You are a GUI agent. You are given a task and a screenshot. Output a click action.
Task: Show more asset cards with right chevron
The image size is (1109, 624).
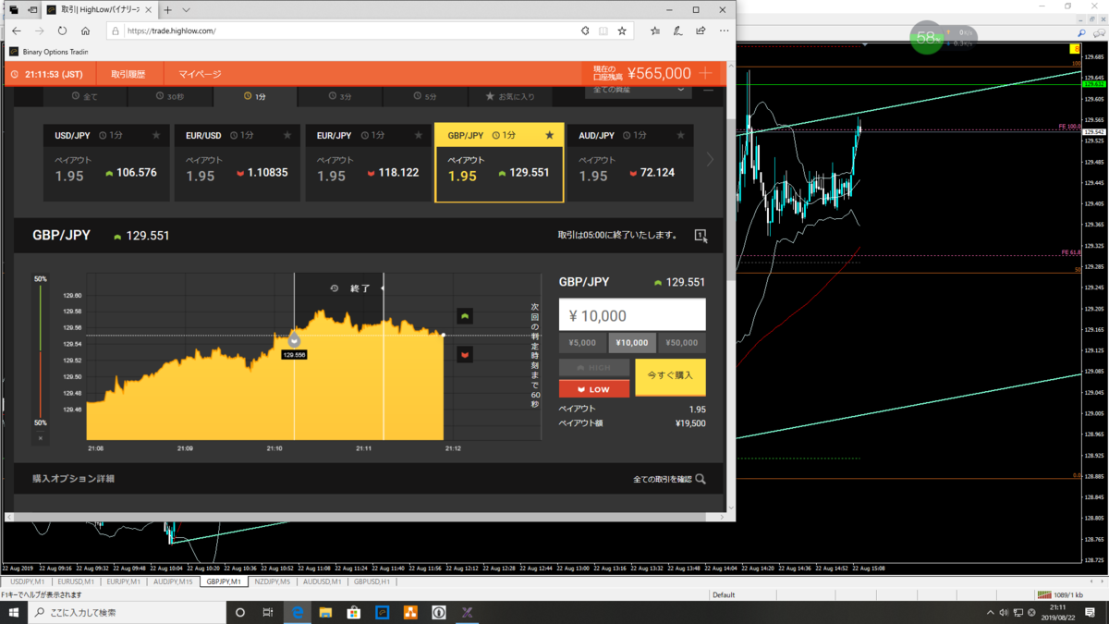pos(710,160)
